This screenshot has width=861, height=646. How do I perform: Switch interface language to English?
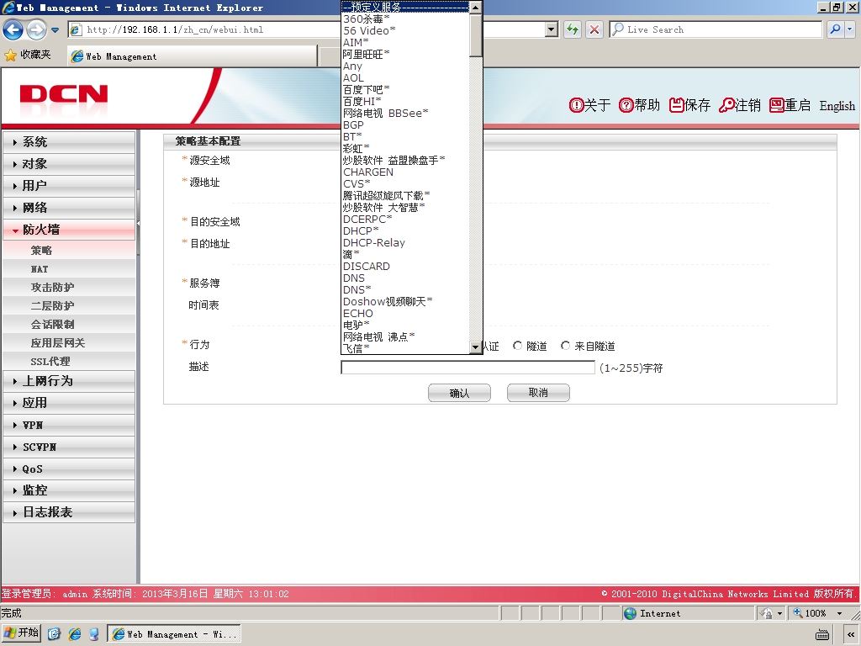tap(837, 105)
